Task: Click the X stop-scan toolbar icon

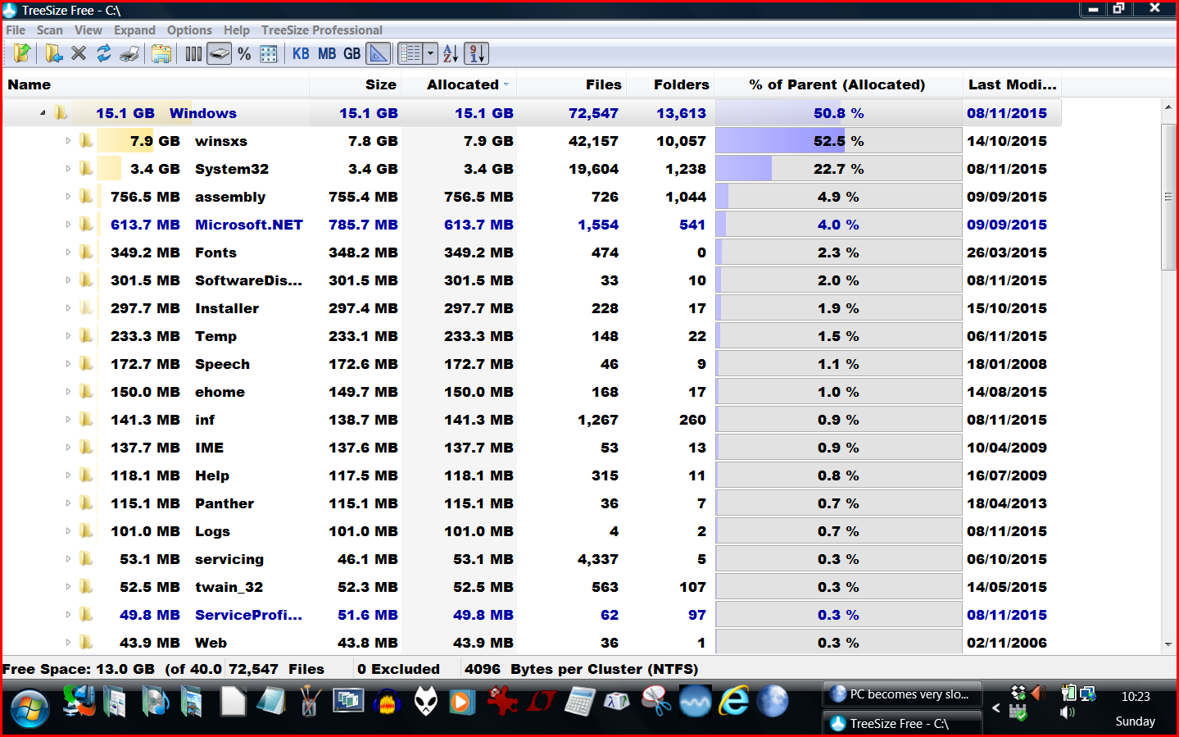Action: tap(79, 54)
